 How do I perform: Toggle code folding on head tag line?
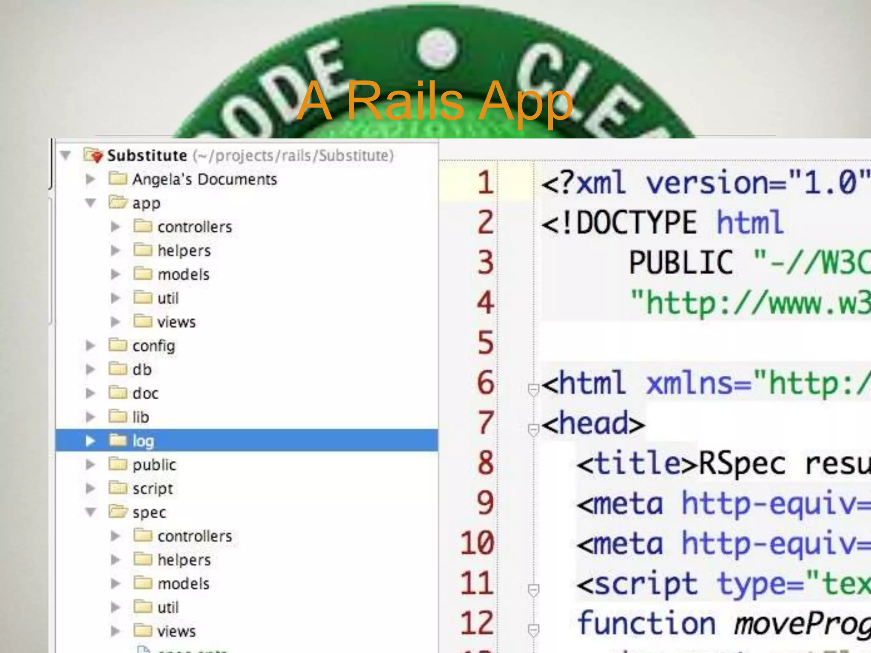533,429
